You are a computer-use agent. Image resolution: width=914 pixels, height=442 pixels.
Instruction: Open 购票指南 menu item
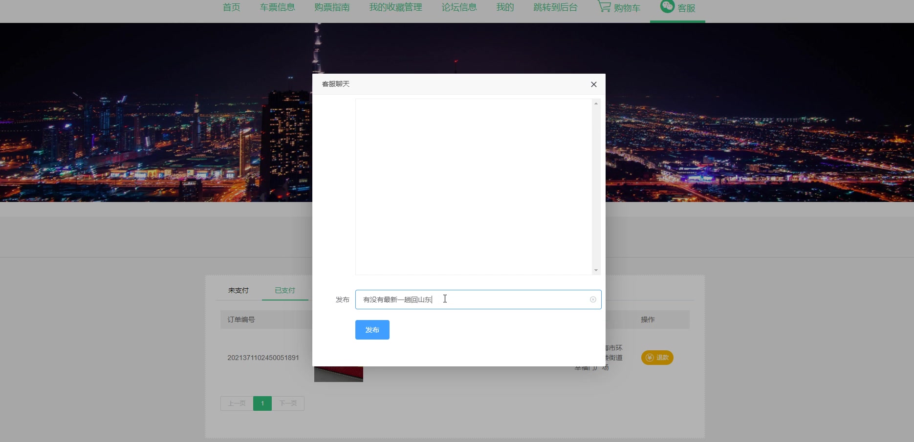tap(332, 7)
